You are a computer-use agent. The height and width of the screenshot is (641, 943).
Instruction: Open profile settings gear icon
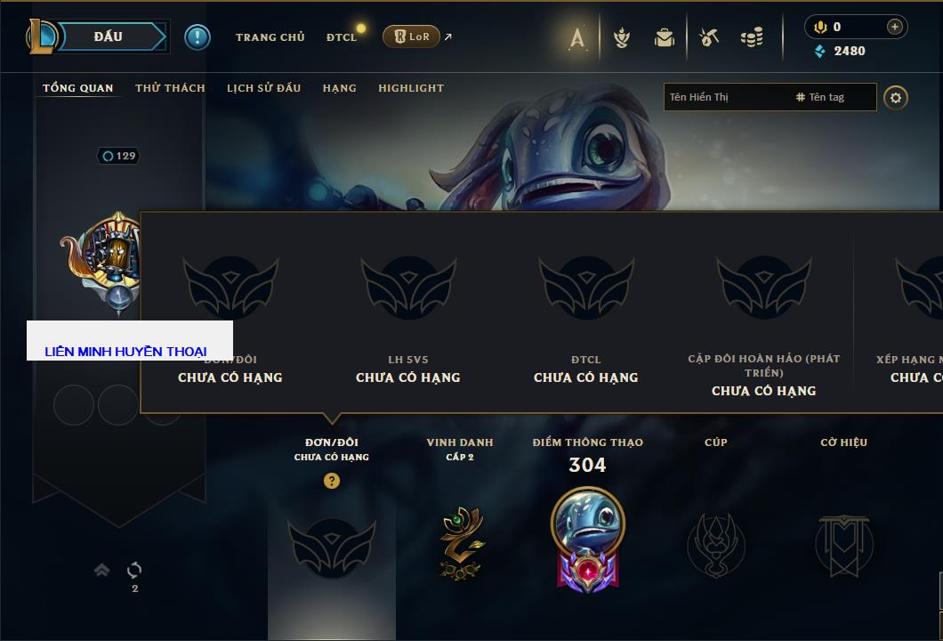coord(896,98)
